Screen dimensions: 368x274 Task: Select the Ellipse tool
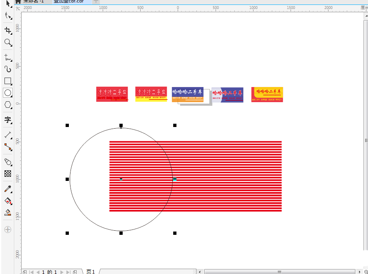pyautogui.click(x=8, y=93)
